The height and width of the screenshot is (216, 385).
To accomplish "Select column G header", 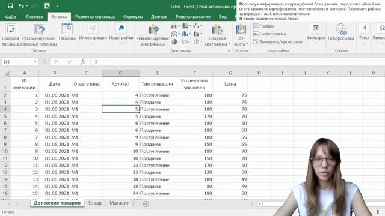I will tap(230, 73).
